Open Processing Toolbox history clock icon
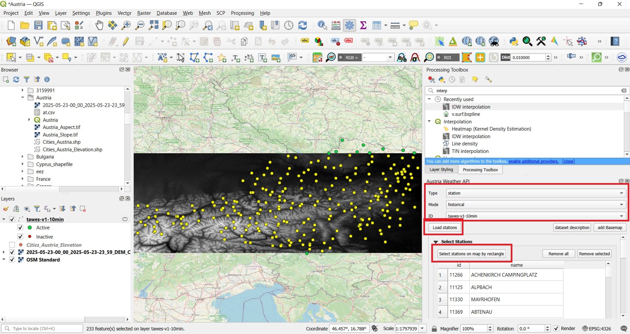 tap(452, 79)
